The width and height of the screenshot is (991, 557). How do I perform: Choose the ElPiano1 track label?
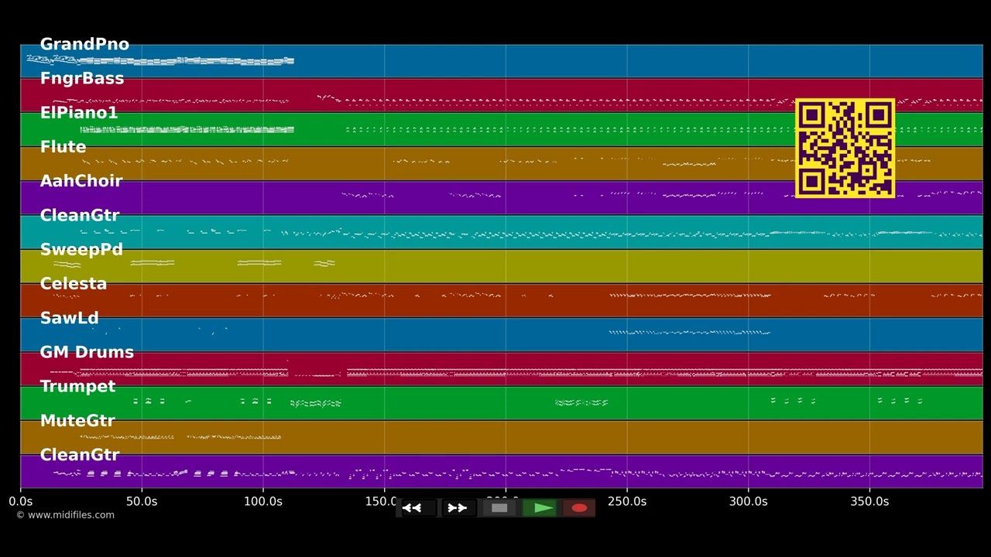[x=79, y=113]
